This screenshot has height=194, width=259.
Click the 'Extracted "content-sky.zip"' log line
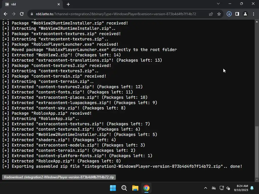(64, 108)
